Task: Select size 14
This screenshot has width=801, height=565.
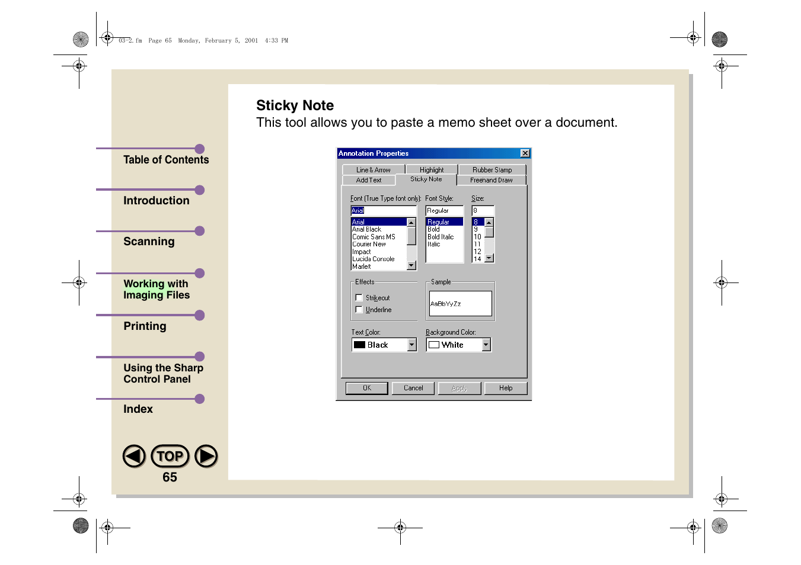Action: pyautogui.click(x=478, y=259)
